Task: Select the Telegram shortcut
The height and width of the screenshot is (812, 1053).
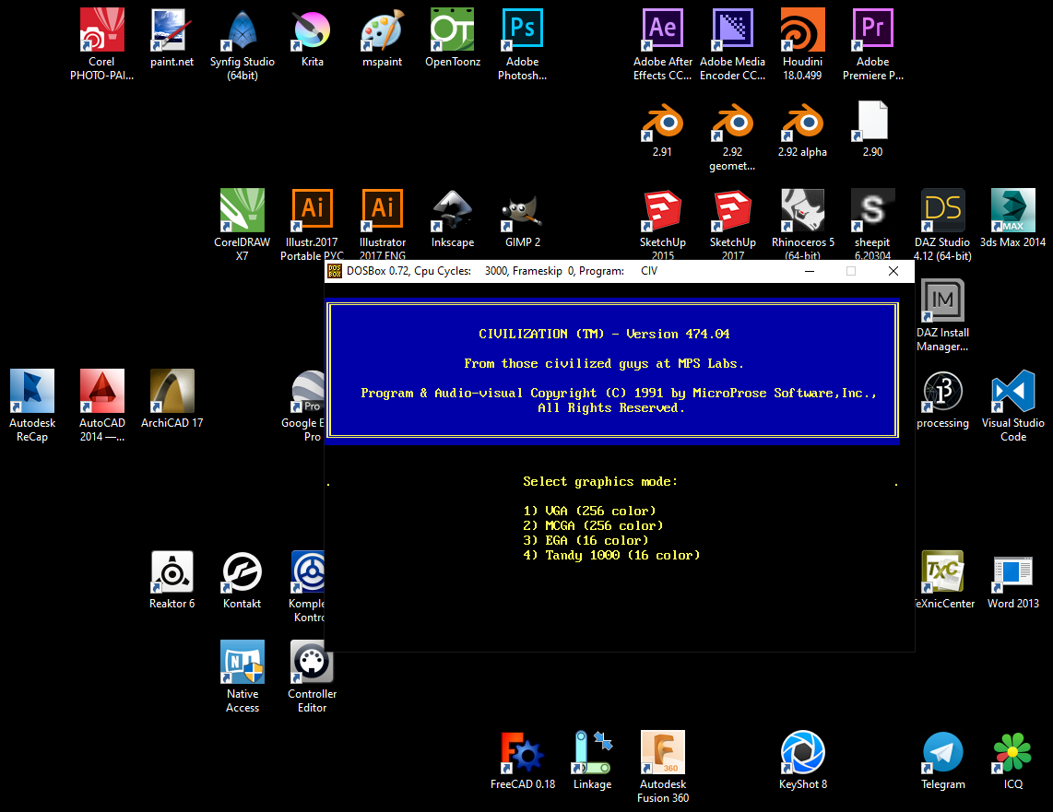Action: click(x=943, y=752)
